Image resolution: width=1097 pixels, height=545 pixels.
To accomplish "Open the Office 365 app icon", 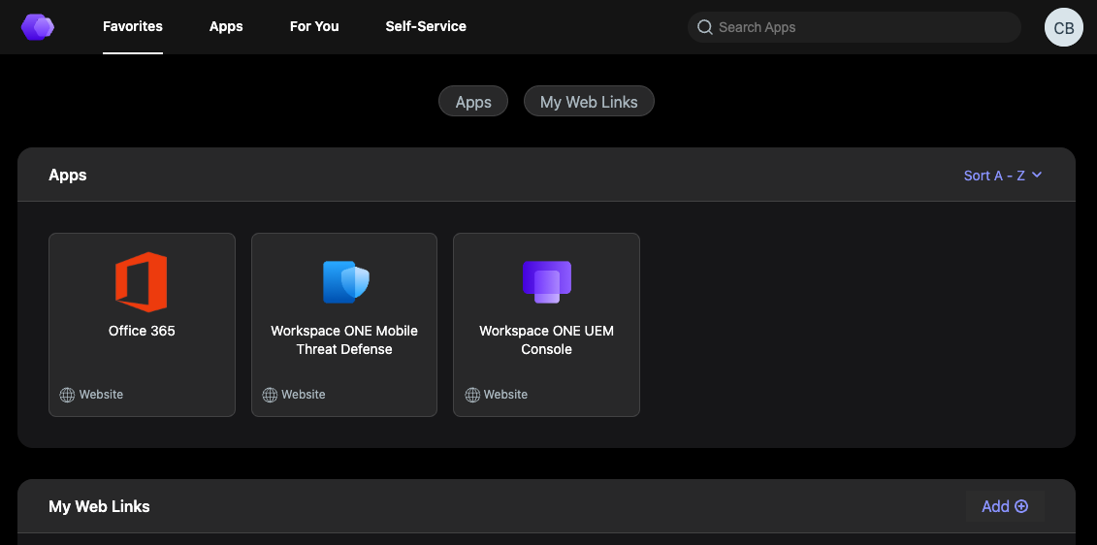I will [x=142, y=281].
